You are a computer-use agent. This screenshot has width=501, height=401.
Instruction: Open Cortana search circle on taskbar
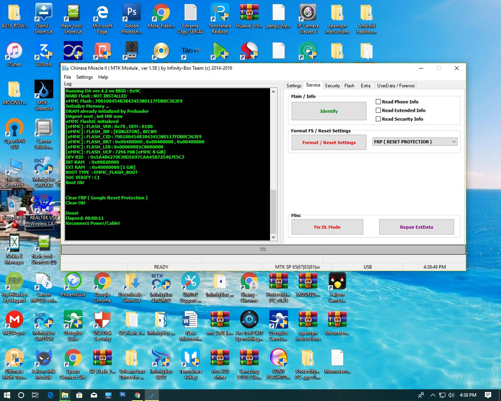[21, 395]
